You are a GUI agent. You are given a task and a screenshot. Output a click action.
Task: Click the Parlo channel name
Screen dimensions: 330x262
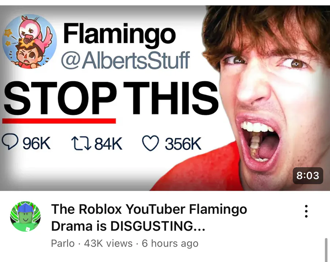63,244
